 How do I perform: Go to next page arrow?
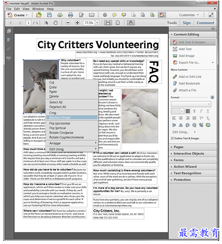click(x=20, y=23)
